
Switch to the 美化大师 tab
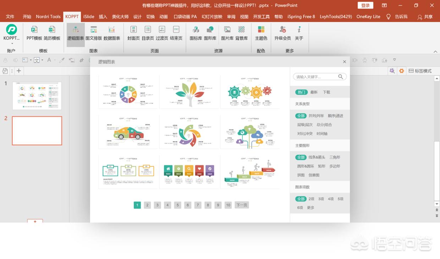(x=120, y=17)
